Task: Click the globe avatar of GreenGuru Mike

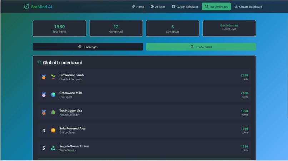Action: pyautogui.click(x=53, y=94)
